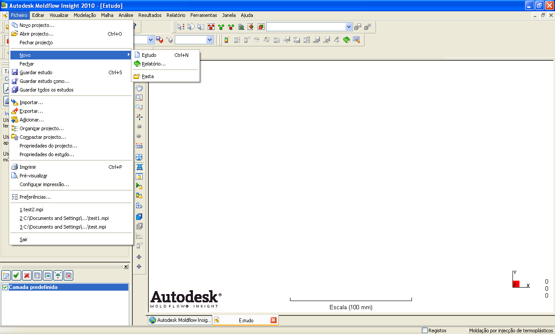Open the Modelação menu

tap(85, 15)
